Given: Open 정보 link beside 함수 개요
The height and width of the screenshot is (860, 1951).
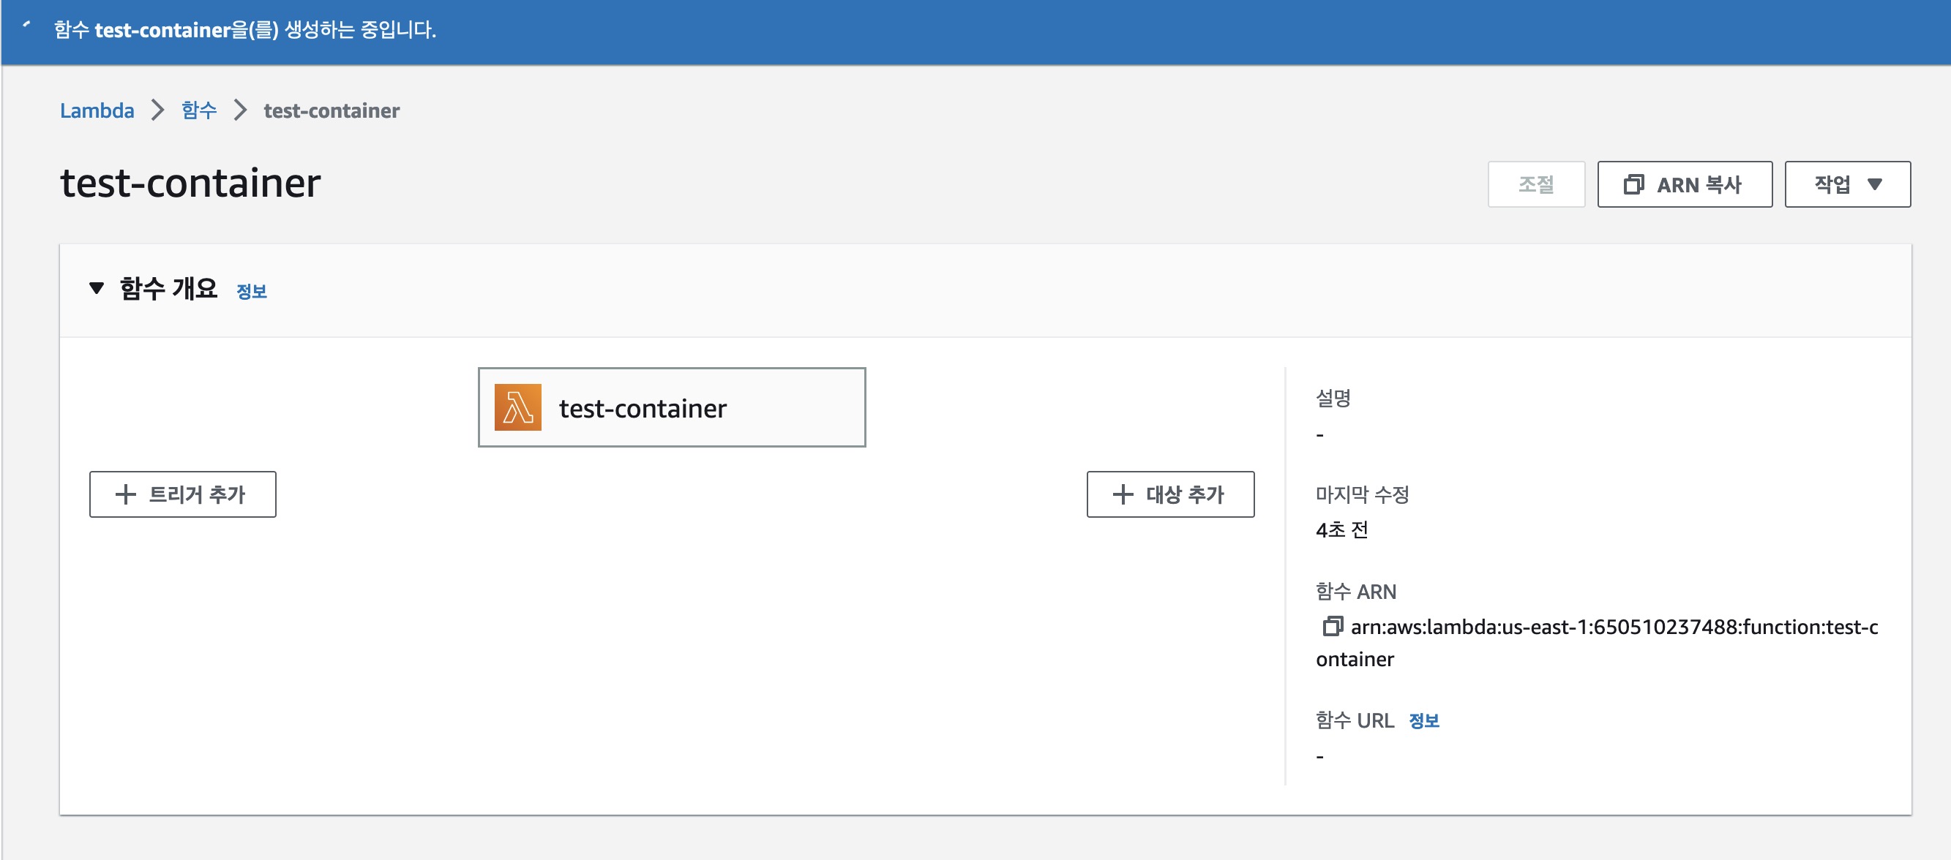Looking at the screenshot, I should coord(252,292).
